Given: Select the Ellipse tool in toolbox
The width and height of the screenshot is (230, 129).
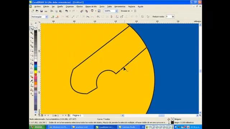Looking at the screenshot, I should coord(31,55).
